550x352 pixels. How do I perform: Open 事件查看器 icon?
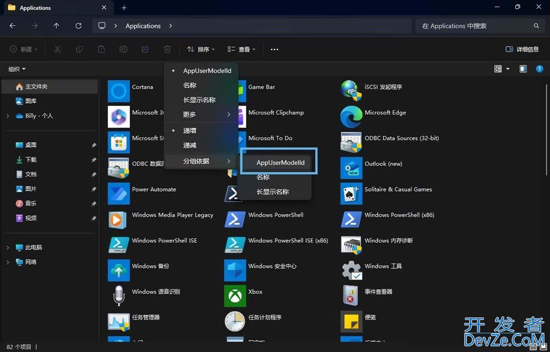pyautogui.click(x=351, y=295)
